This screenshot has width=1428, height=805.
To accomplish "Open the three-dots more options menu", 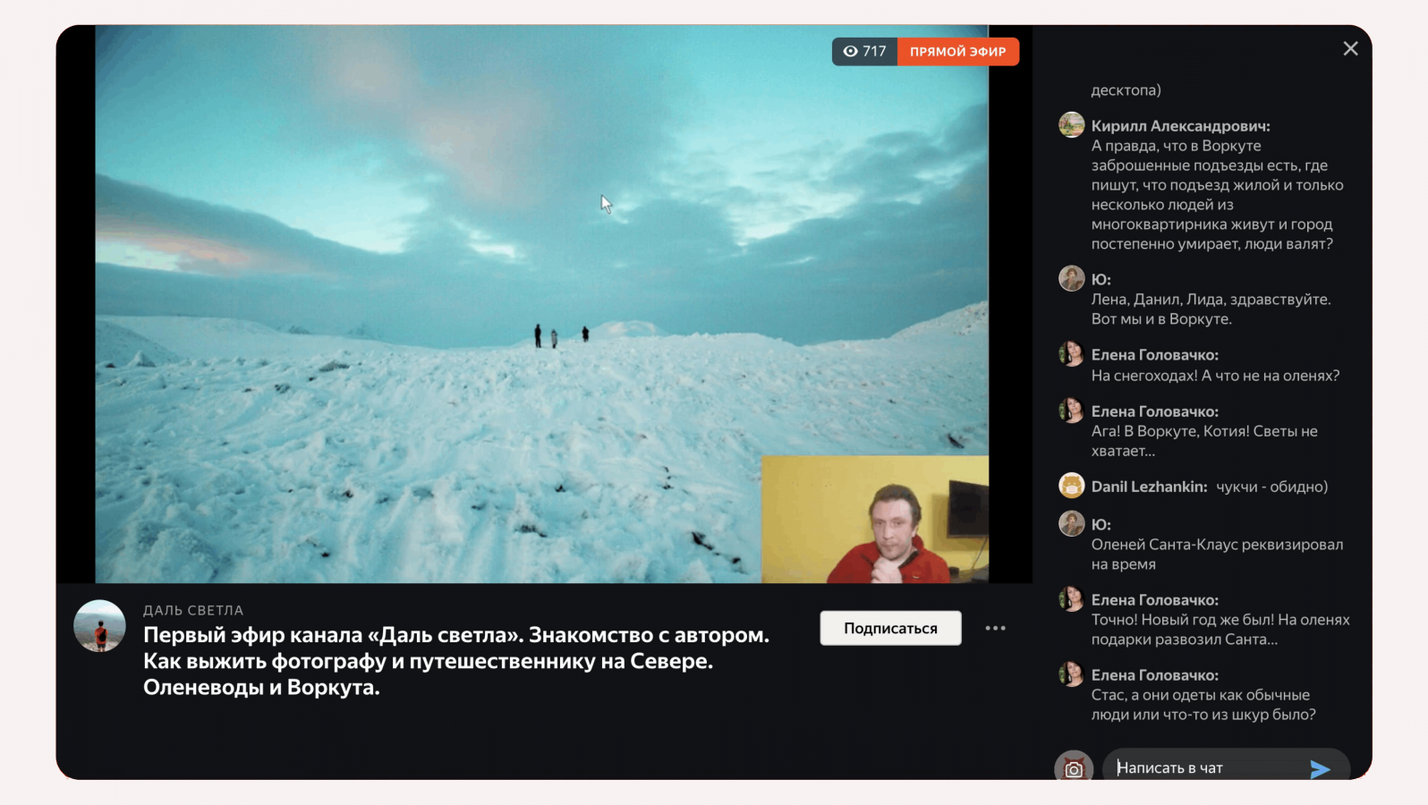I will click(995, 628).
